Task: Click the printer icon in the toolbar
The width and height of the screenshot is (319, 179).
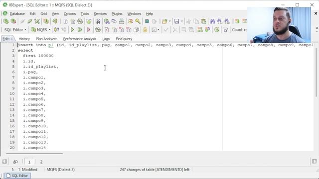Action: 122,21
